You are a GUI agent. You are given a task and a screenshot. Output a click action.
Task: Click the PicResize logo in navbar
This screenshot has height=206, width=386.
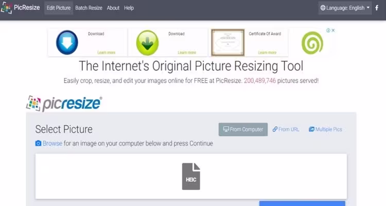click(x=20, y=8)
